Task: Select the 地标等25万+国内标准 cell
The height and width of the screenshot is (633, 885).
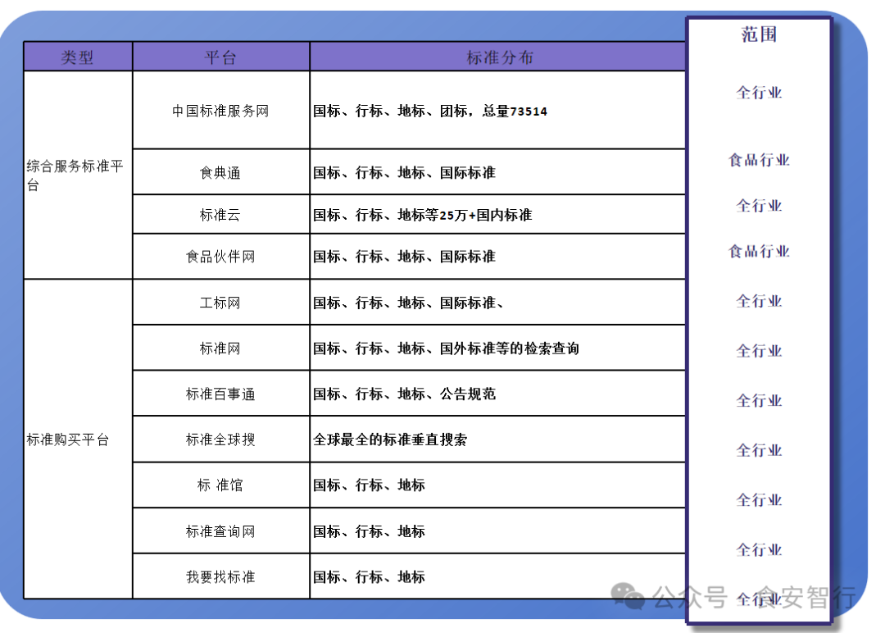Action: [498, 215]
